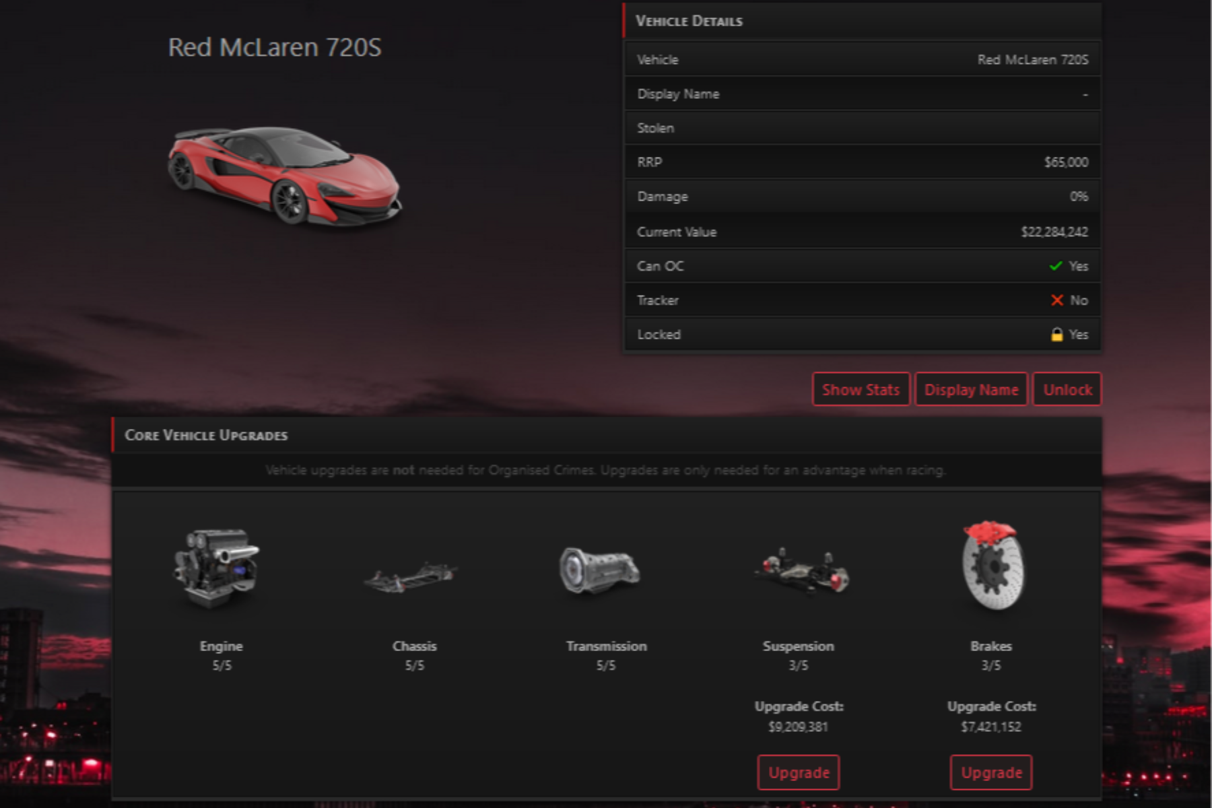This screenshot has width=1212, height=808.
Task: Click the Chassis upgrade icon
Action: pos(411,578)
